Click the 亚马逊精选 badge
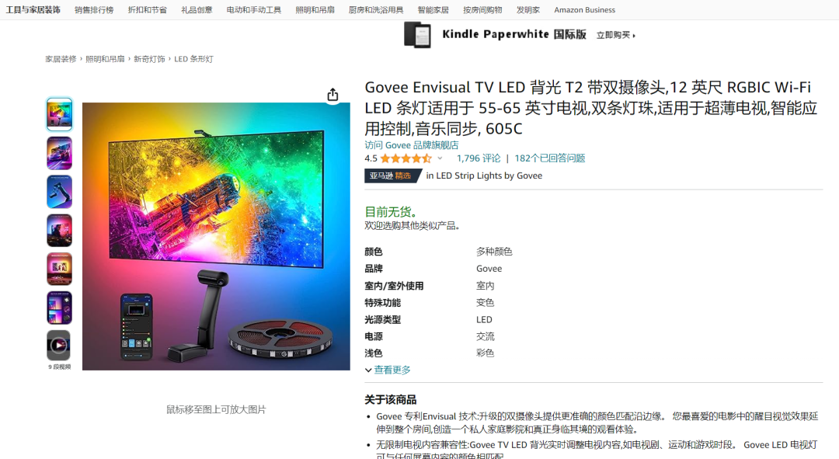839x459 pixels. 391,176
